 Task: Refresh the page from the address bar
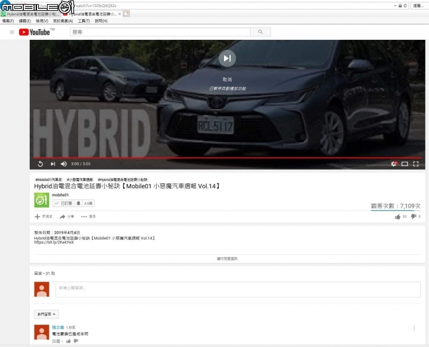[405, 5]
